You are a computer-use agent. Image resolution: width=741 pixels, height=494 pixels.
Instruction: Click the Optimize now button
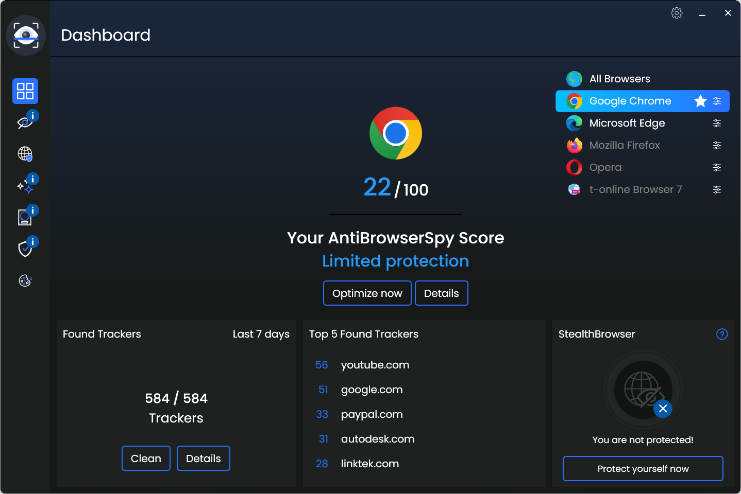point(367,293)
